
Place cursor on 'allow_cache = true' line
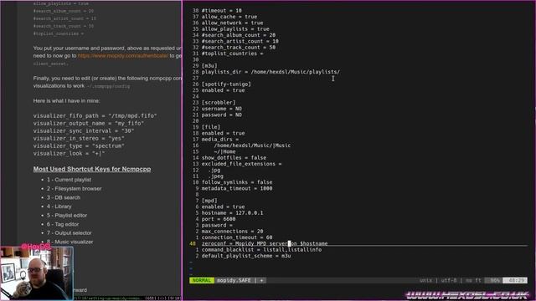tap(229, 17)
